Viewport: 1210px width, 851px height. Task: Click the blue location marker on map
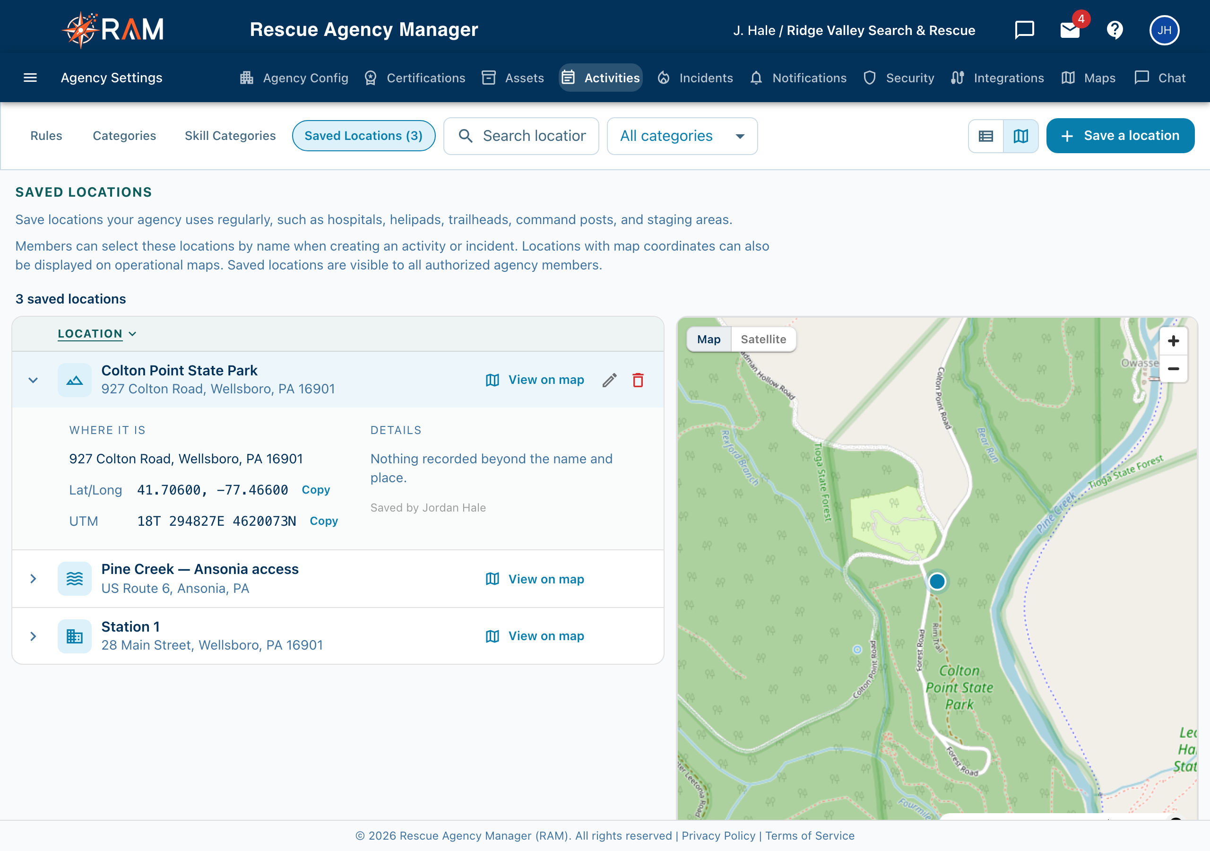[x=937, y=582]
